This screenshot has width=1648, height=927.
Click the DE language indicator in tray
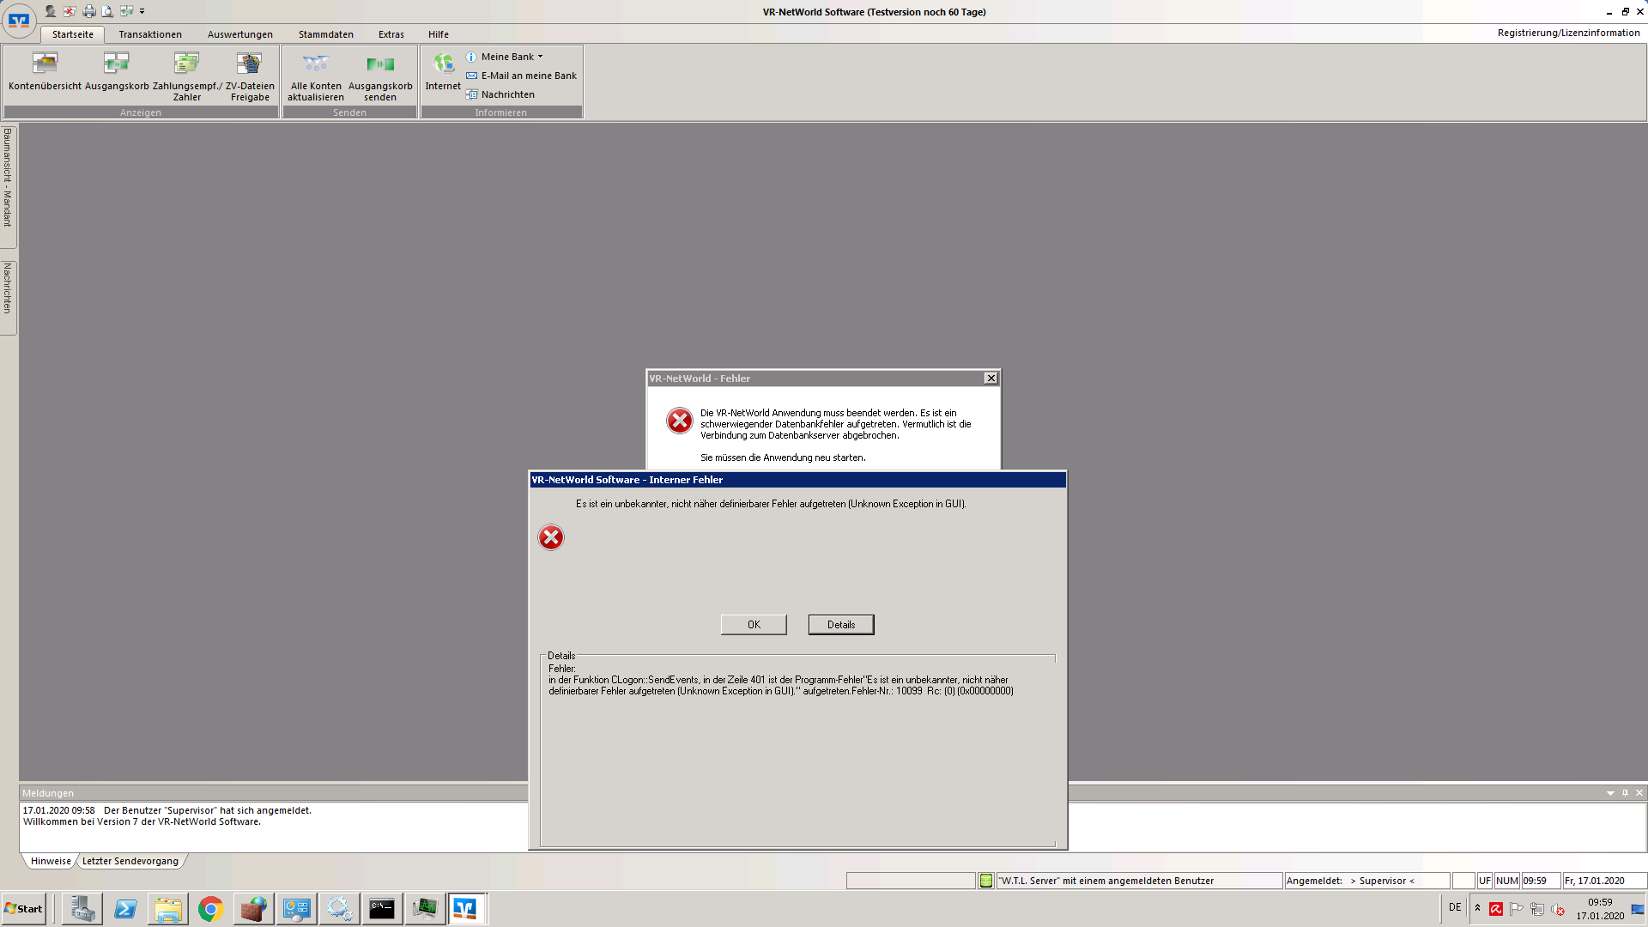click(x=1455, y=907)
